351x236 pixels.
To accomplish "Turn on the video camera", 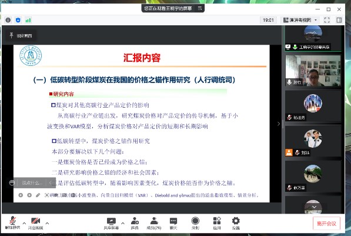I will [35, 223].
